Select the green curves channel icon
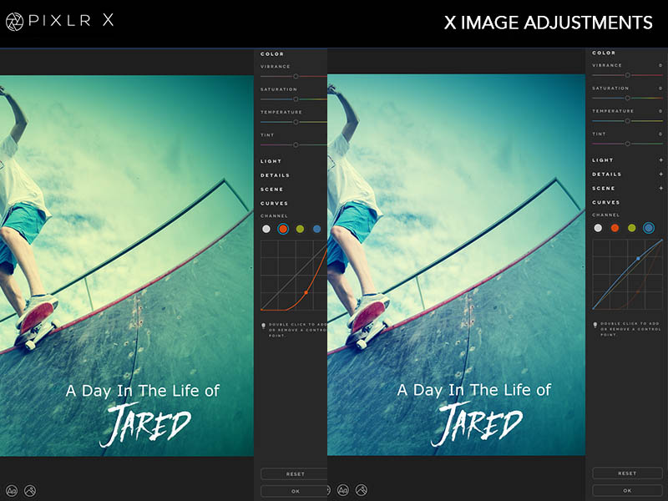Screen dimensions: 668x501 coord(299,229)
